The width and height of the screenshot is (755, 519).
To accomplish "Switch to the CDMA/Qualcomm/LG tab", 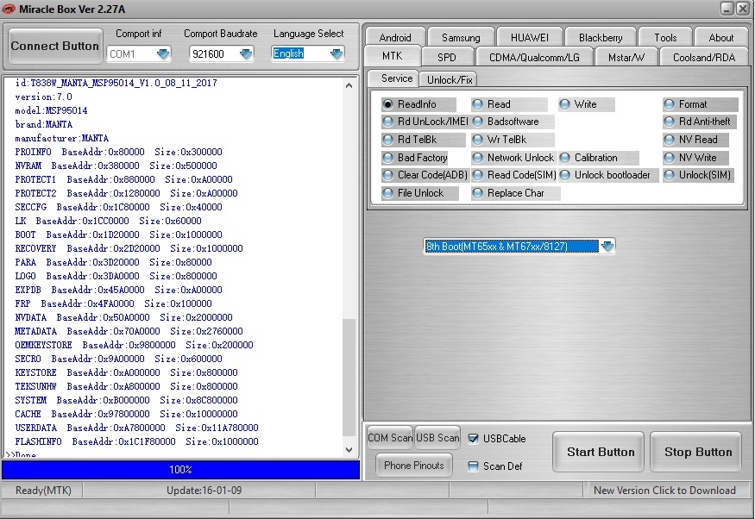I will pos(534,57).
